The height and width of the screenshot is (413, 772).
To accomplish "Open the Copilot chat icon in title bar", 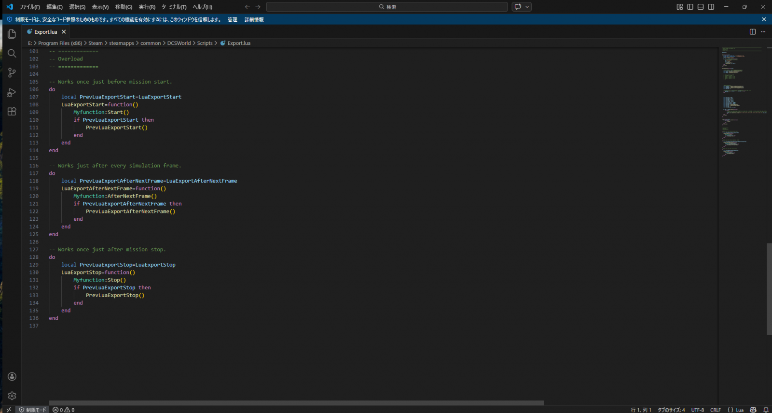I will pos(518,7).
